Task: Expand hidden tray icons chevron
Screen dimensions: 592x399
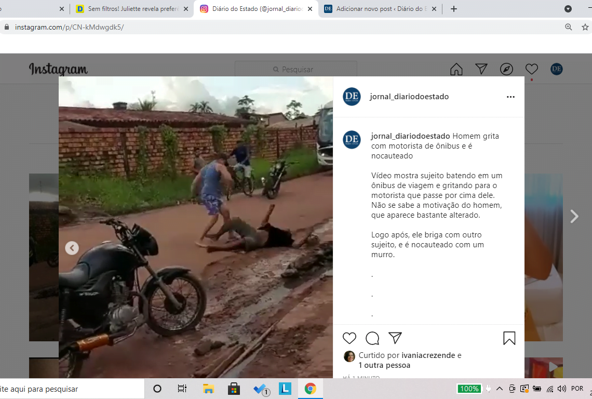Action: [500, 389]
